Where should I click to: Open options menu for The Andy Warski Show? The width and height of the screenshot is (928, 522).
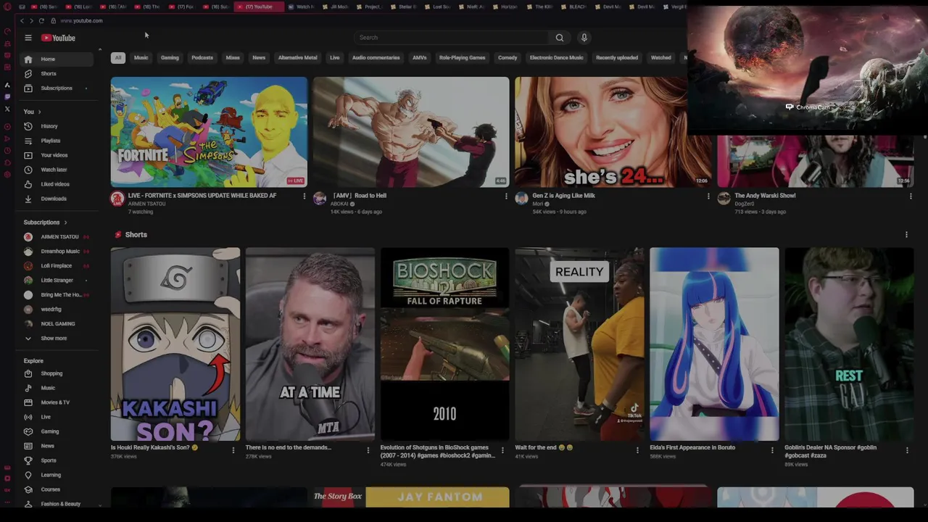[911, 196]
